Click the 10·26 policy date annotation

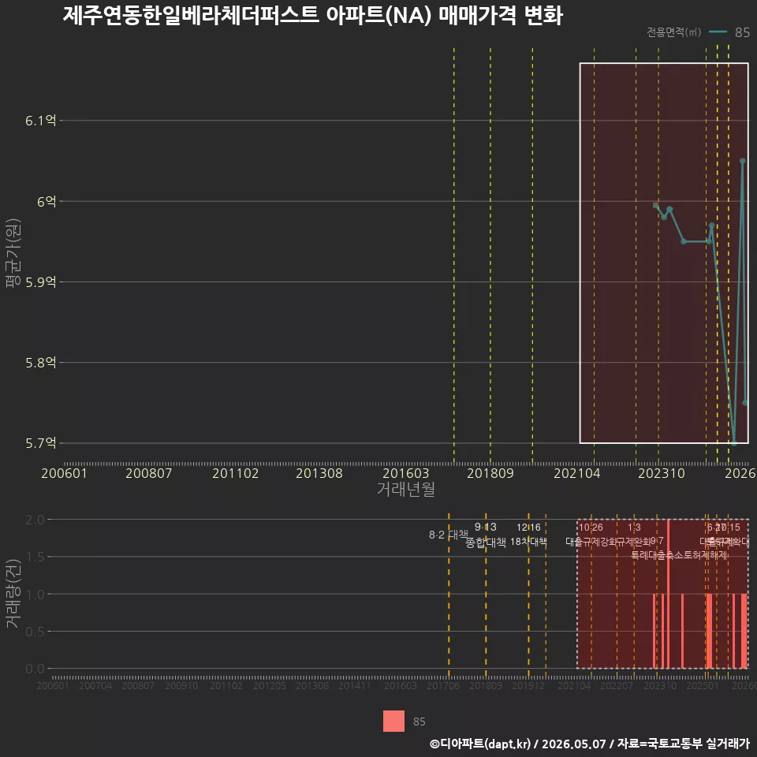[591, 528]
